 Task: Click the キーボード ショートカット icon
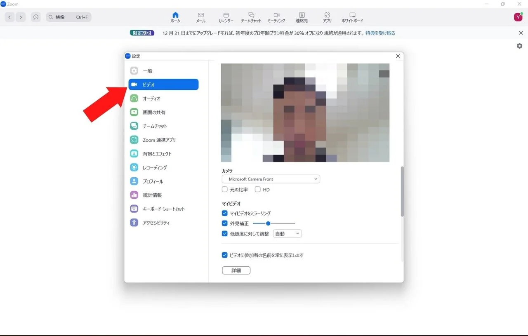click(x=134, y=209)
